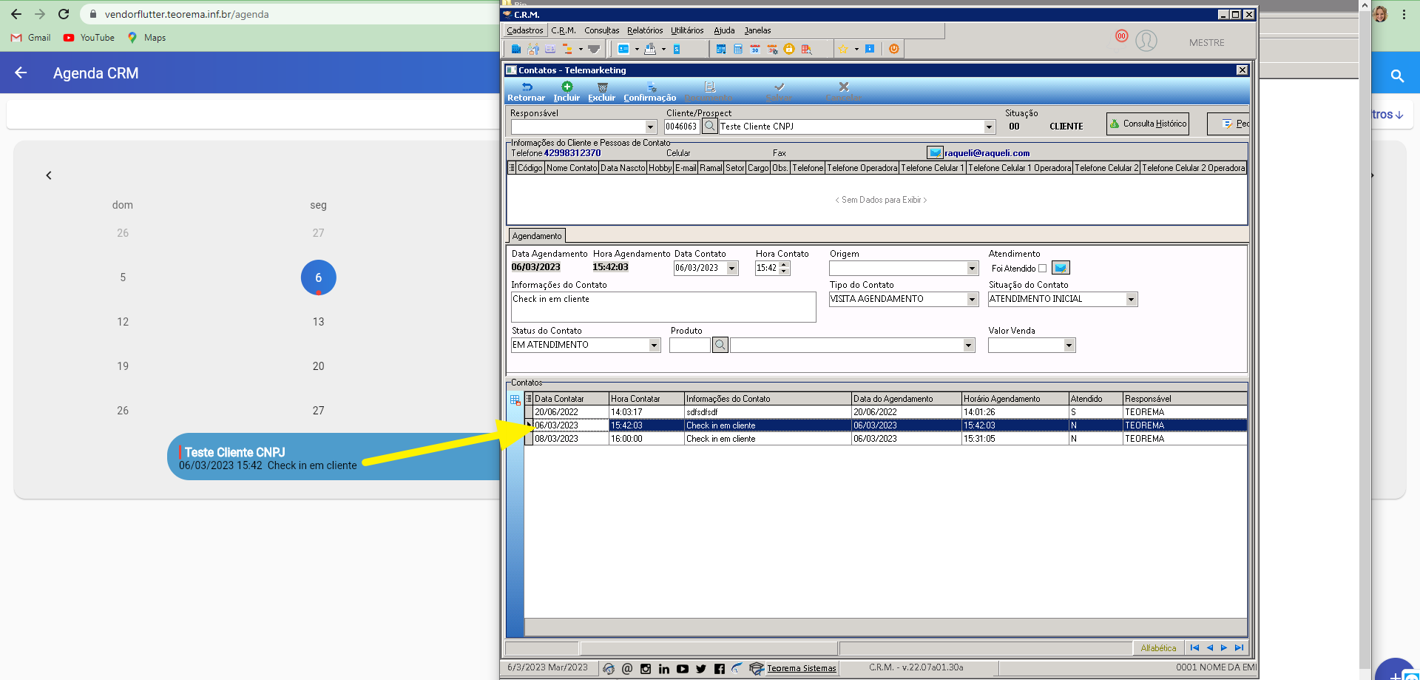Click the blue info toolbar icon
1420x680 pixels.
point(870,49)
